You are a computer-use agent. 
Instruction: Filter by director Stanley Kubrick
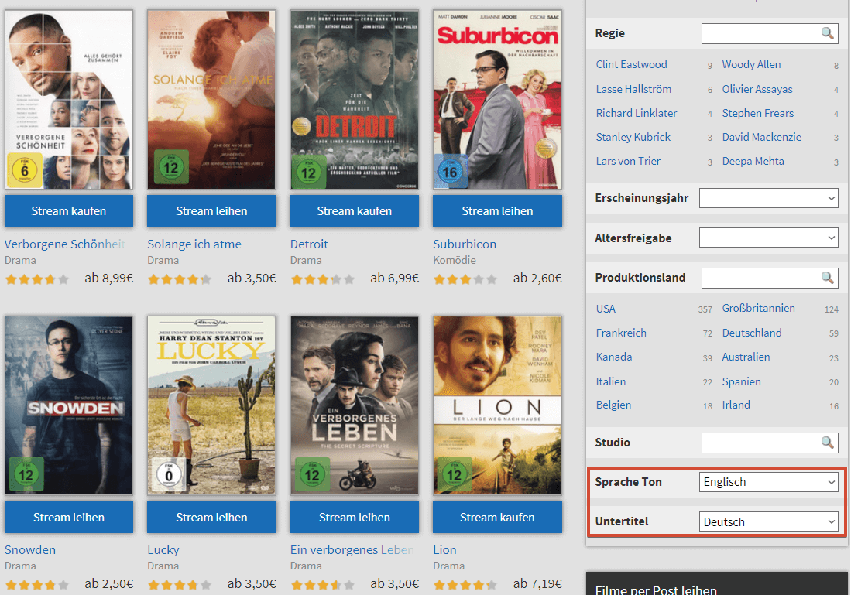pos(633,137)
